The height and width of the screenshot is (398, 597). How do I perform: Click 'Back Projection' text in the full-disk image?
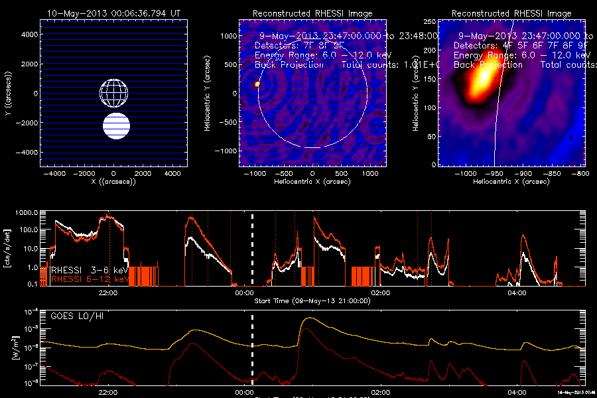click(289, 65)
